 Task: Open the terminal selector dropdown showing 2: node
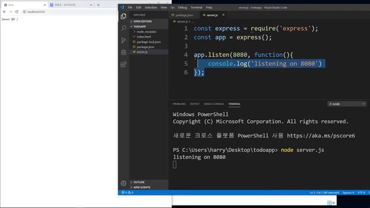pos(347,104)
